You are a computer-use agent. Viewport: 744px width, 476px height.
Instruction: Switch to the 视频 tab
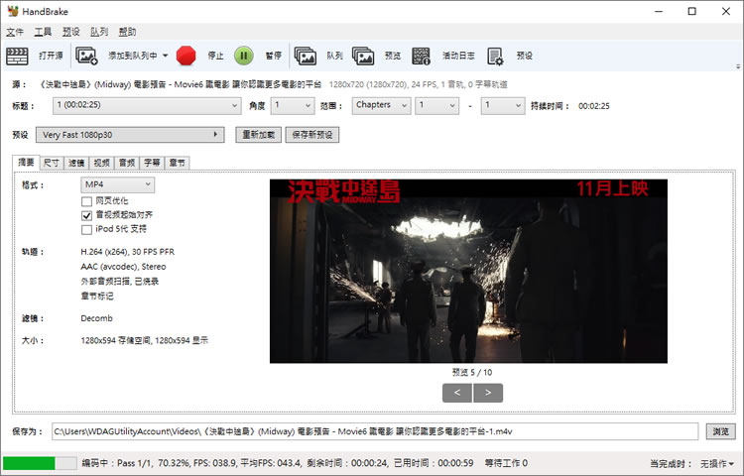(101, 163)
